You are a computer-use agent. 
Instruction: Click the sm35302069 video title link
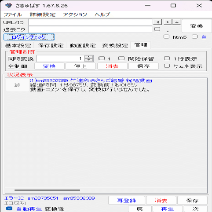point(91,80)
